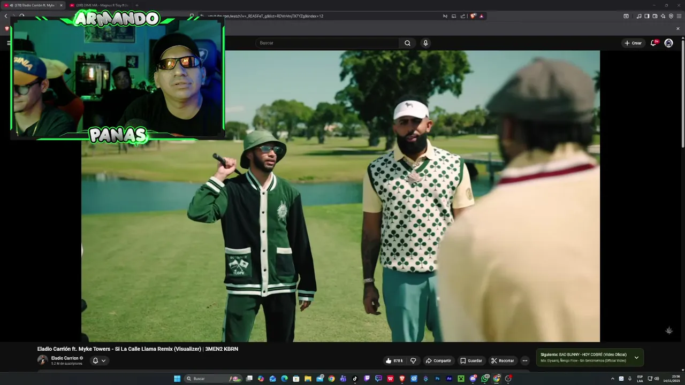Open the browser hamburger main menu
Viewport: 685px width, 385px height.
pos(679,16)
